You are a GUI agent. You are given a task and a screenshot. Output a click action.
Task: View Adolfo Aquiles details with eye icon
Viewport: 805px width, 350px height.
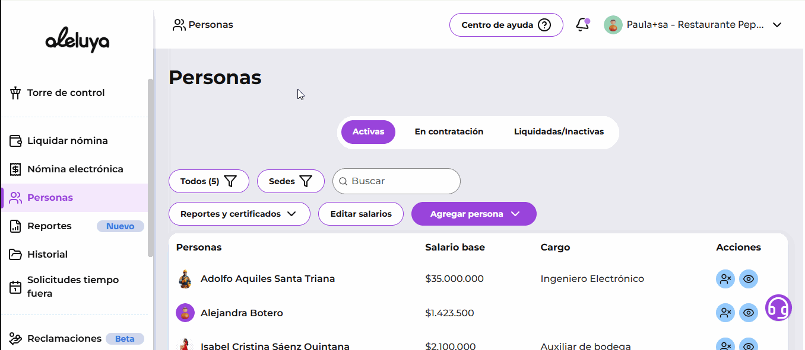(x=749, y=279)
